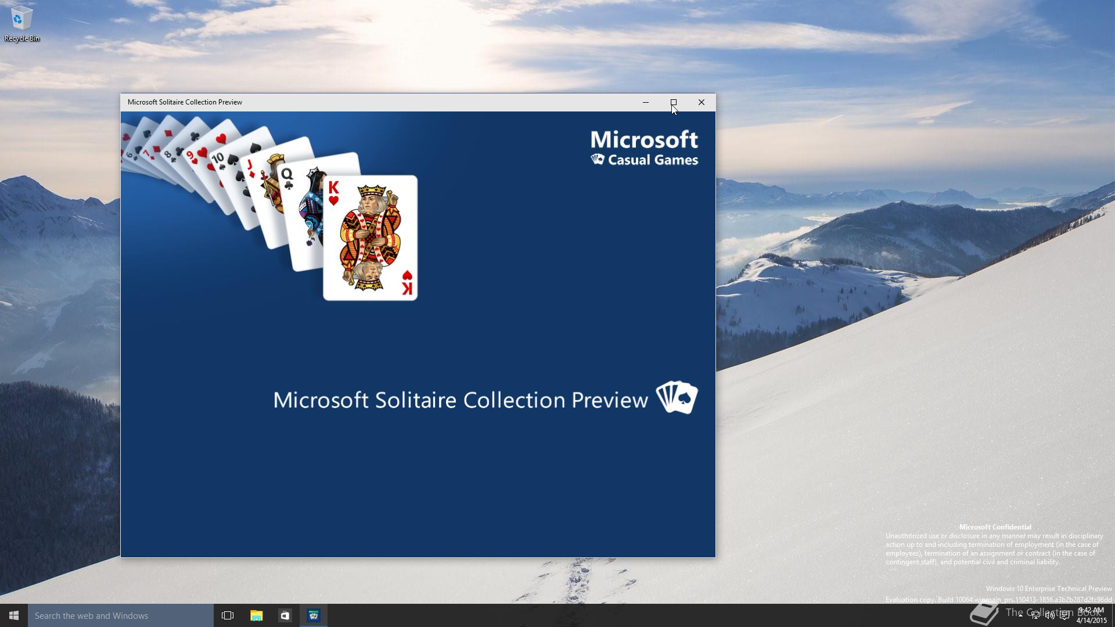This screenshot has width=1115, height=627.
Task: Launch the Store app from the taskbar
Action: tap(285, 615)
